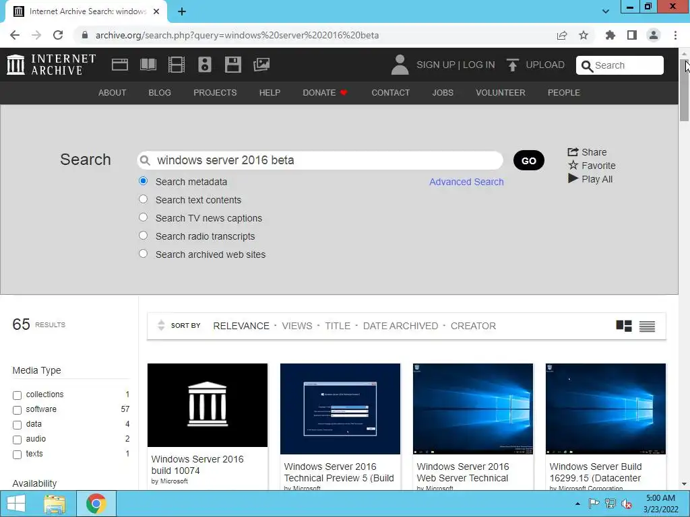The image size is (690, 517).
Task: Switch to tile grid view icon
Action: pos(623,326)
